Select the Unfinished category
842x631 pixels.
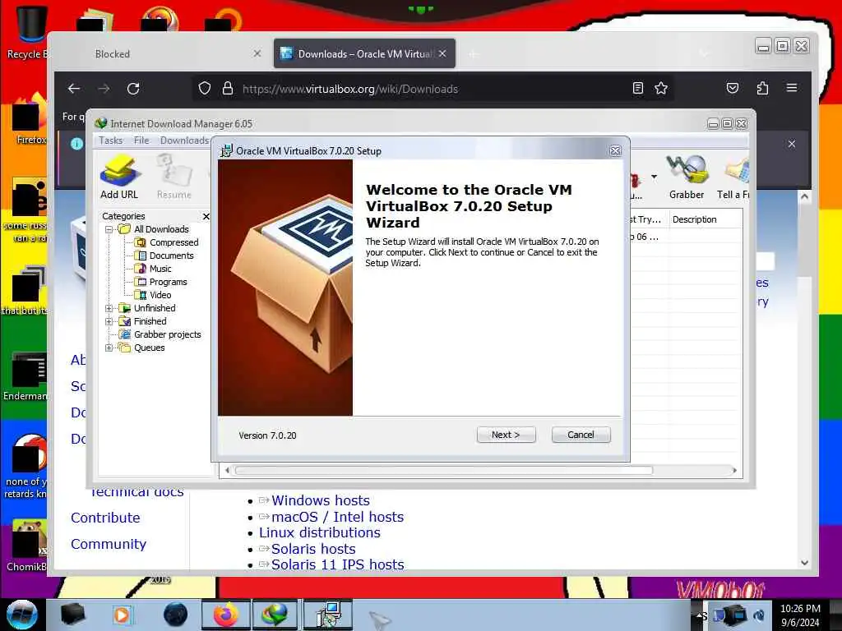coord(155,308)
